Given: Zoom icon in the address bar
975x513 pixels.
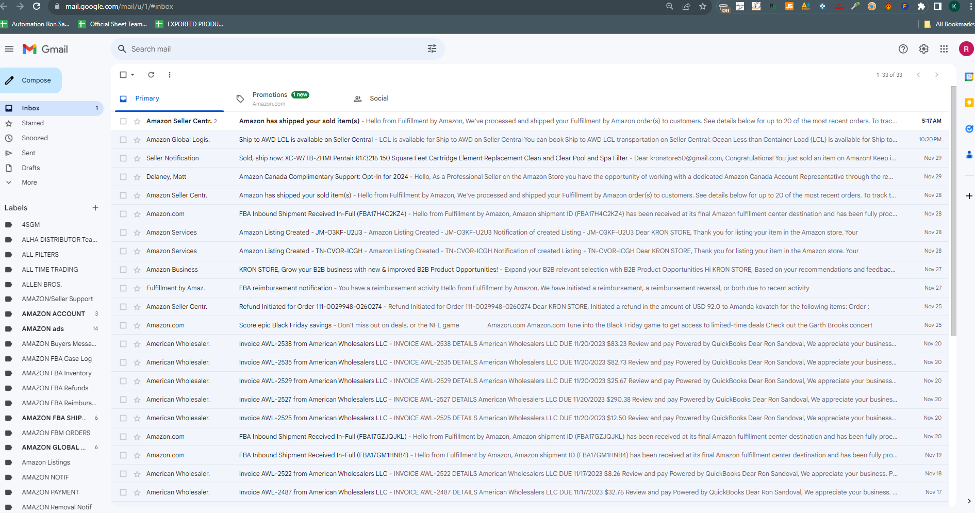Looking at the screenshot, I should 670,6.
